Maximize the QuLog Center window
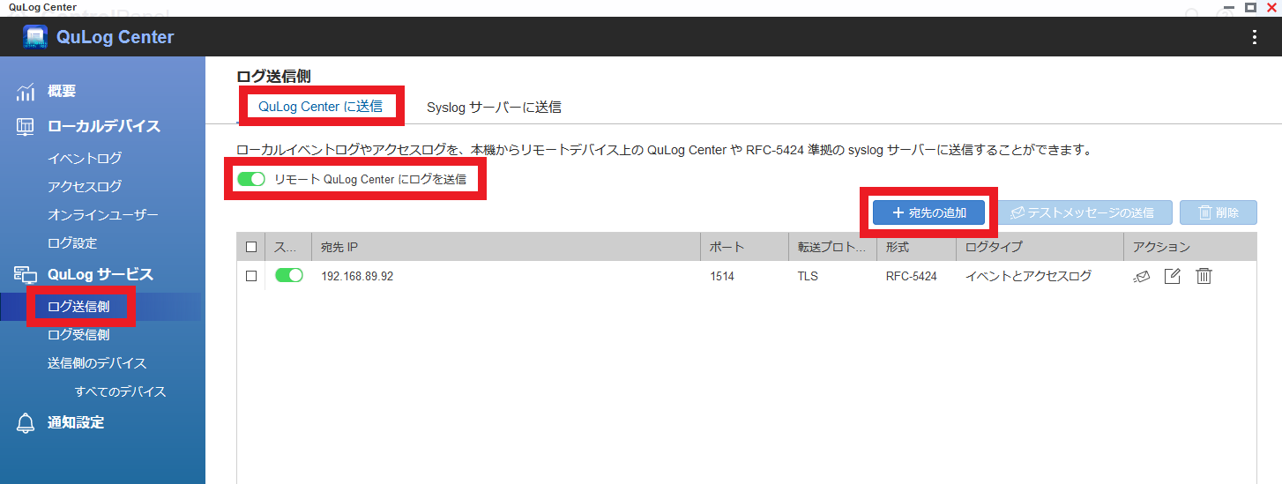This screenshot has height=484, width=1282. pos(1250,7)
